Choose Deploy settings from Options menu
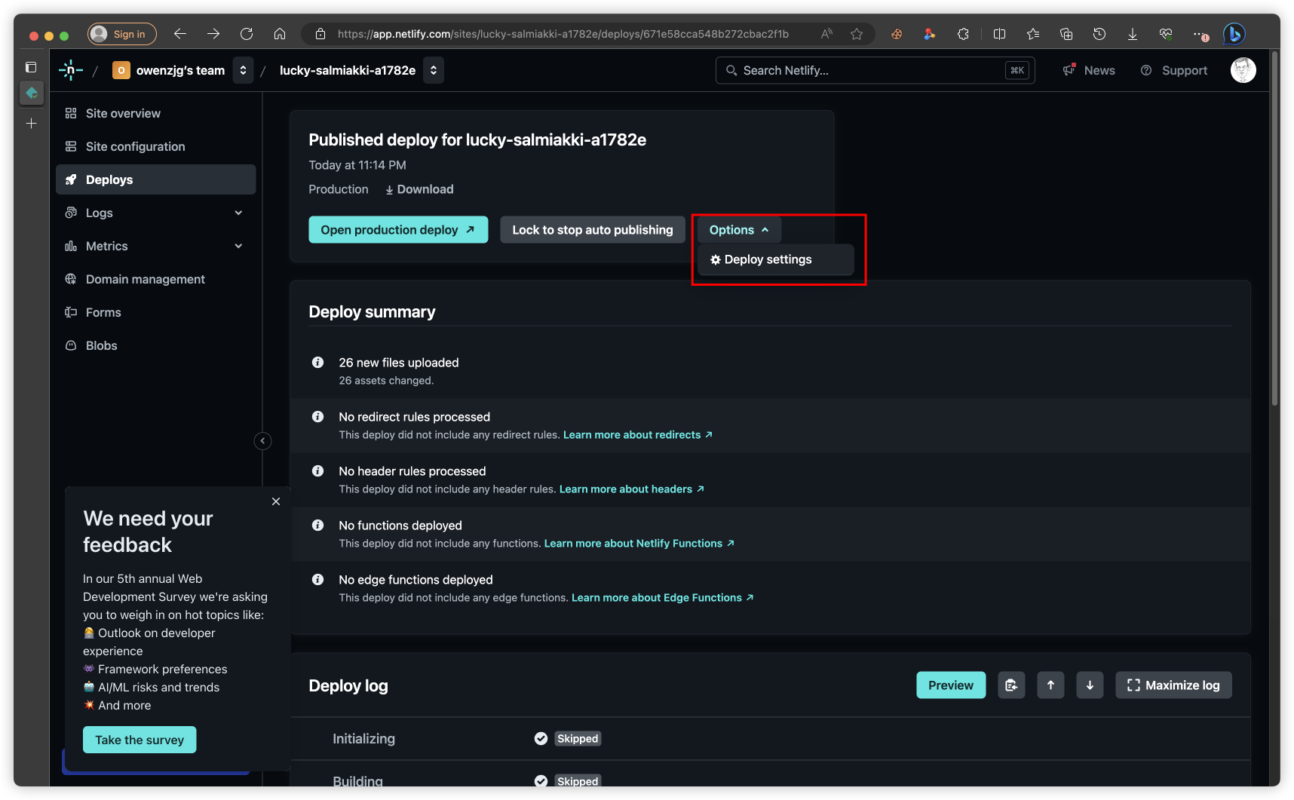 [x=775, y=259]
